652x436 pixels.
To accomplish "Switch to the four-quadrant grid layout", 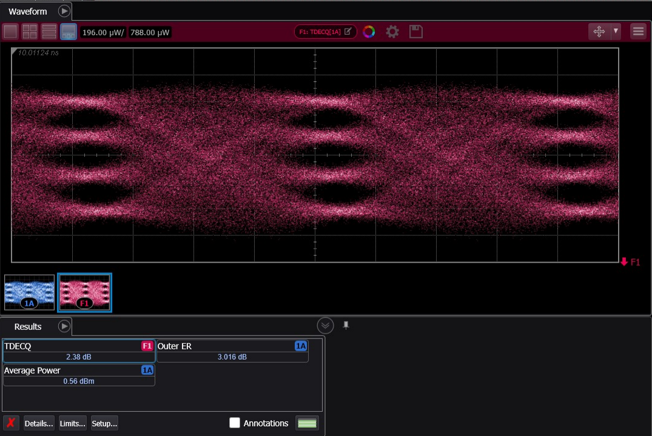I will (x=30, y=32).
